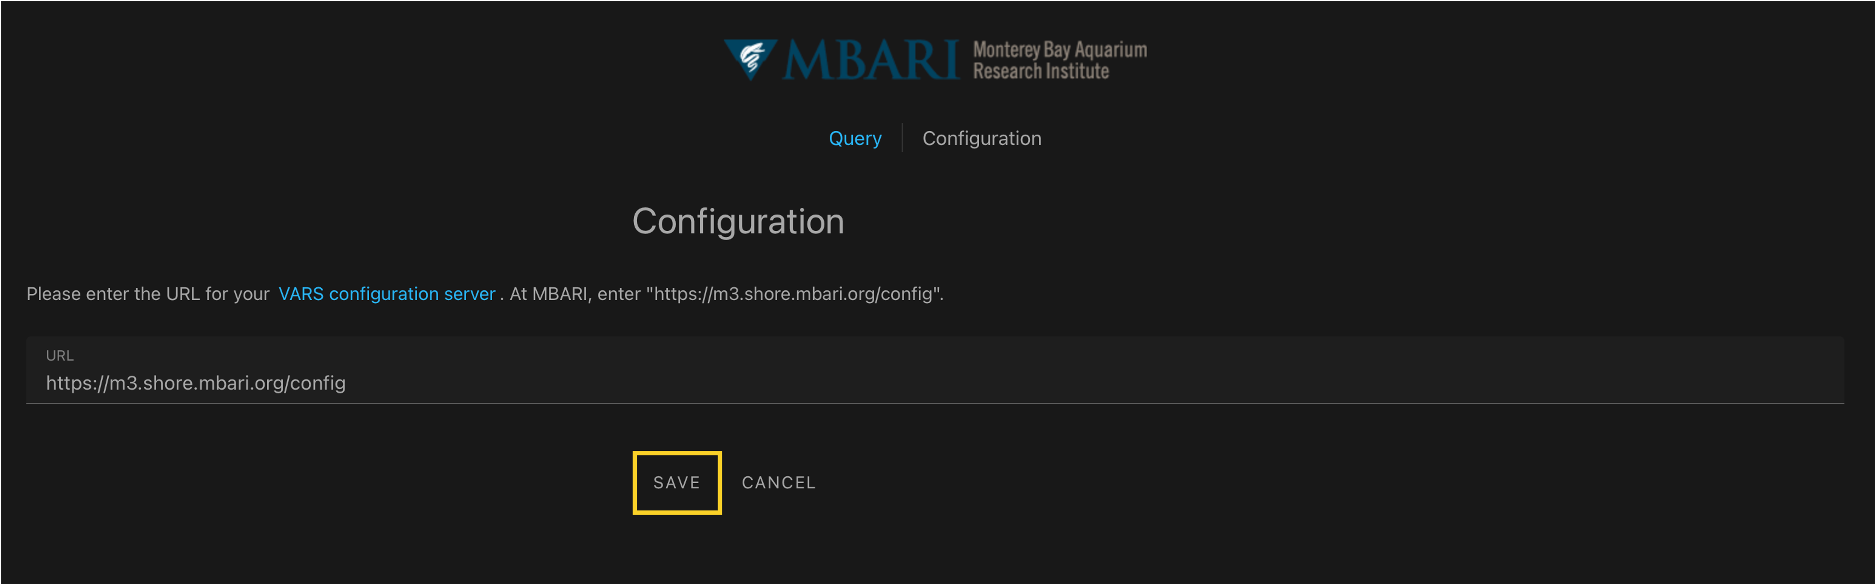Screen dimensions: 1876x585
Task: Click the entered m3.shore.mbari.org/config text
Action: pos(196,383)
